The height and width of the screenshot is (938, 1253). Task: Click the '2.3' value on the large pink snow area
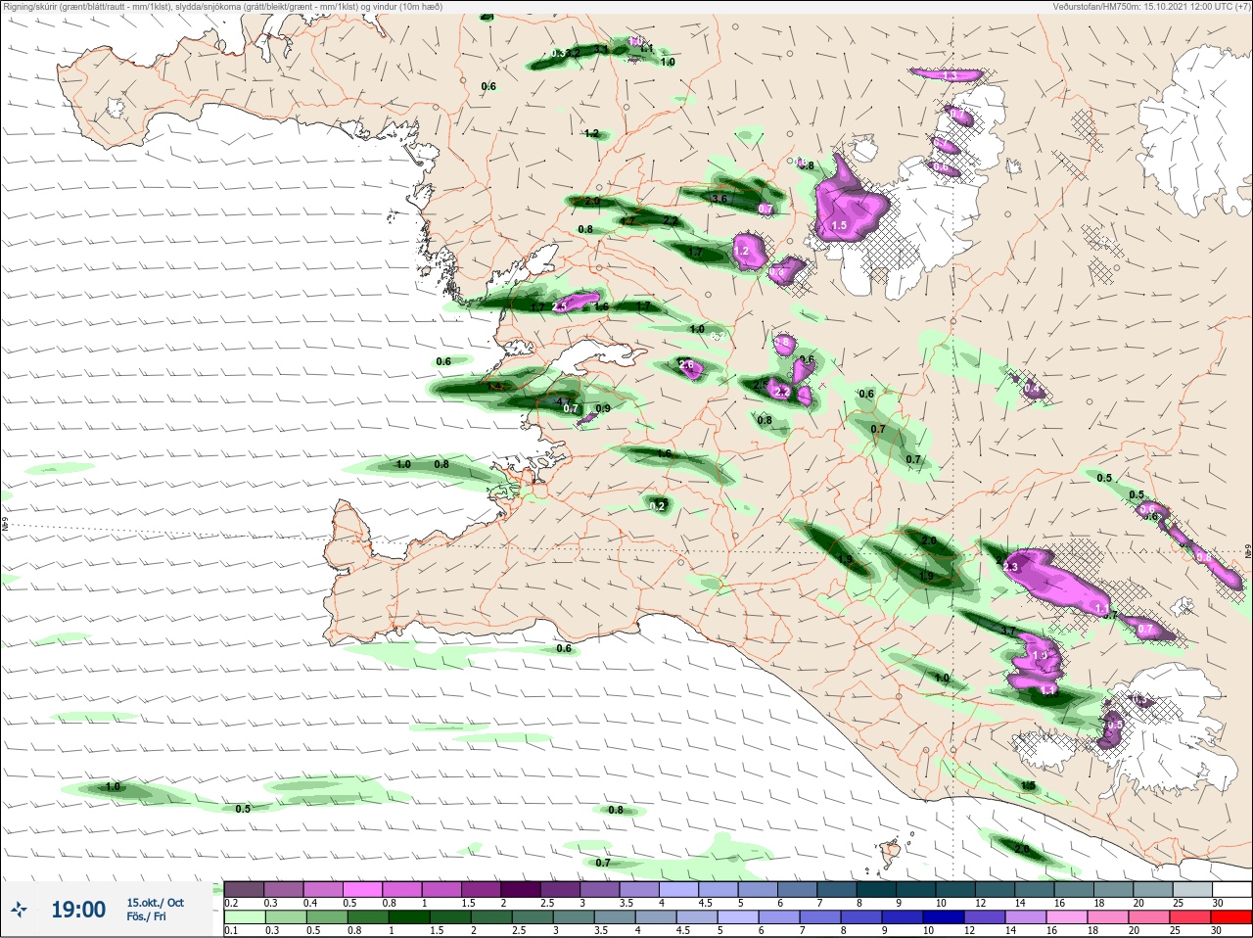coord(1011,567)
